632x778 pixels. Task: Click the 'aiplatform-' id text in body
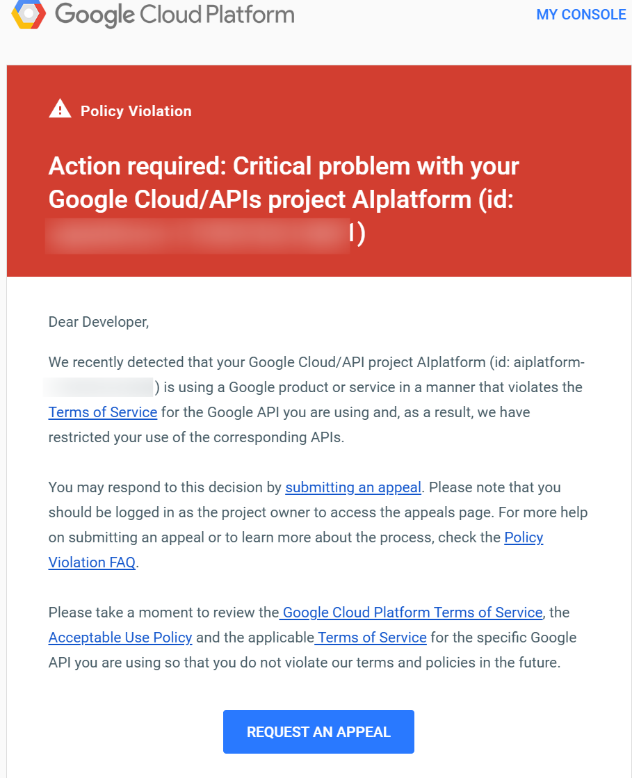click(x=549, y=362)
